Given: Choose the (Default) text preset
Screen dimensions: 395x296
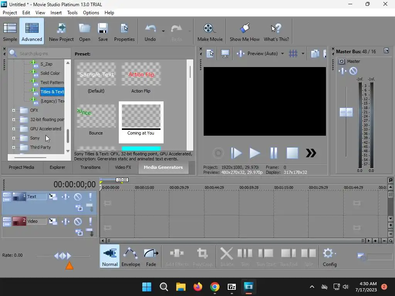Looking at the screenshot, I should (x=96, y=78).
